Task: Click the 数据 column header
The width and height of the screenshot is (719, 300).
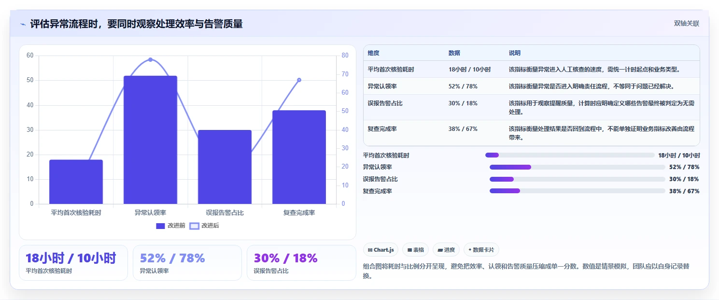Action: point(454,53)
